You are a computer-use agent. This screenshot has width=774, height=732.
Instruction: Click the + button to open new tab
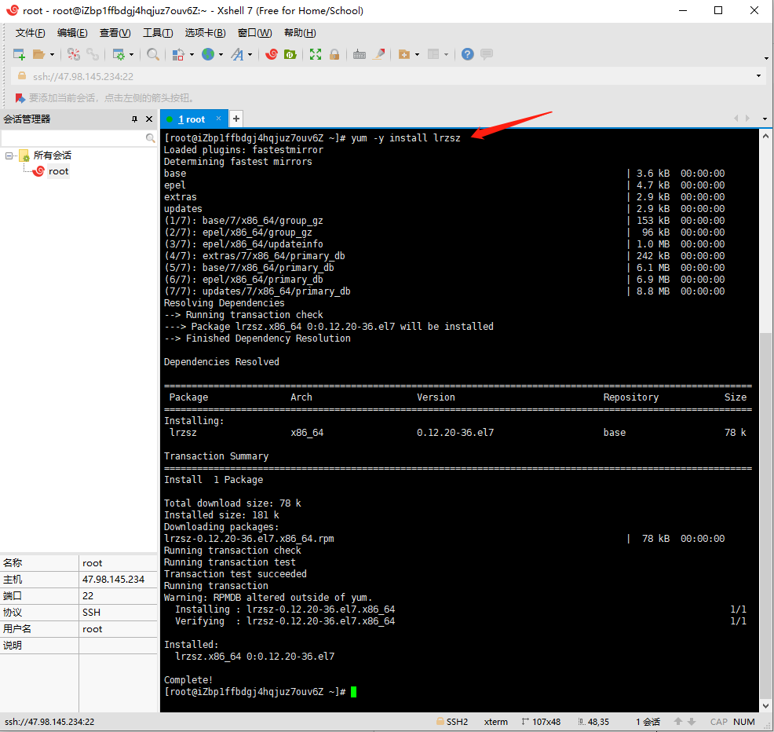coord(236,118)
